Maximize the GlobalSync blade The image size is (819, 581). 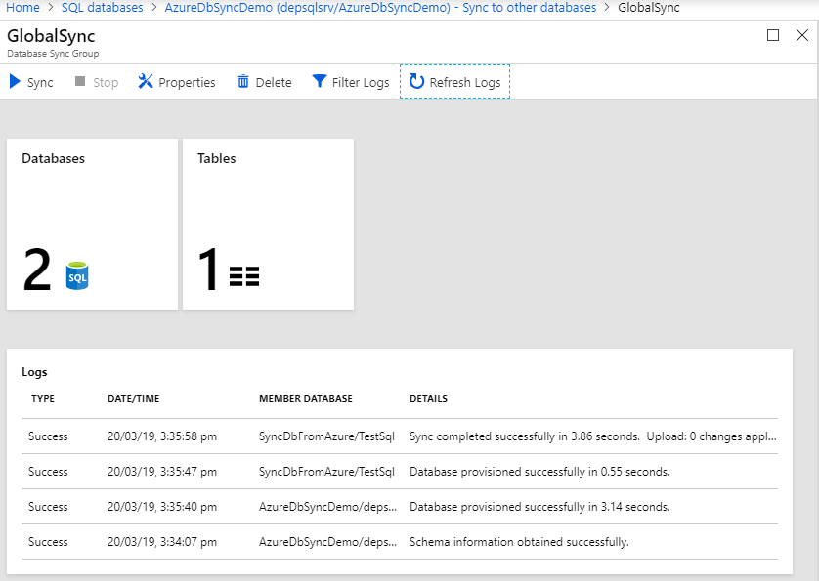click(773, 35)
